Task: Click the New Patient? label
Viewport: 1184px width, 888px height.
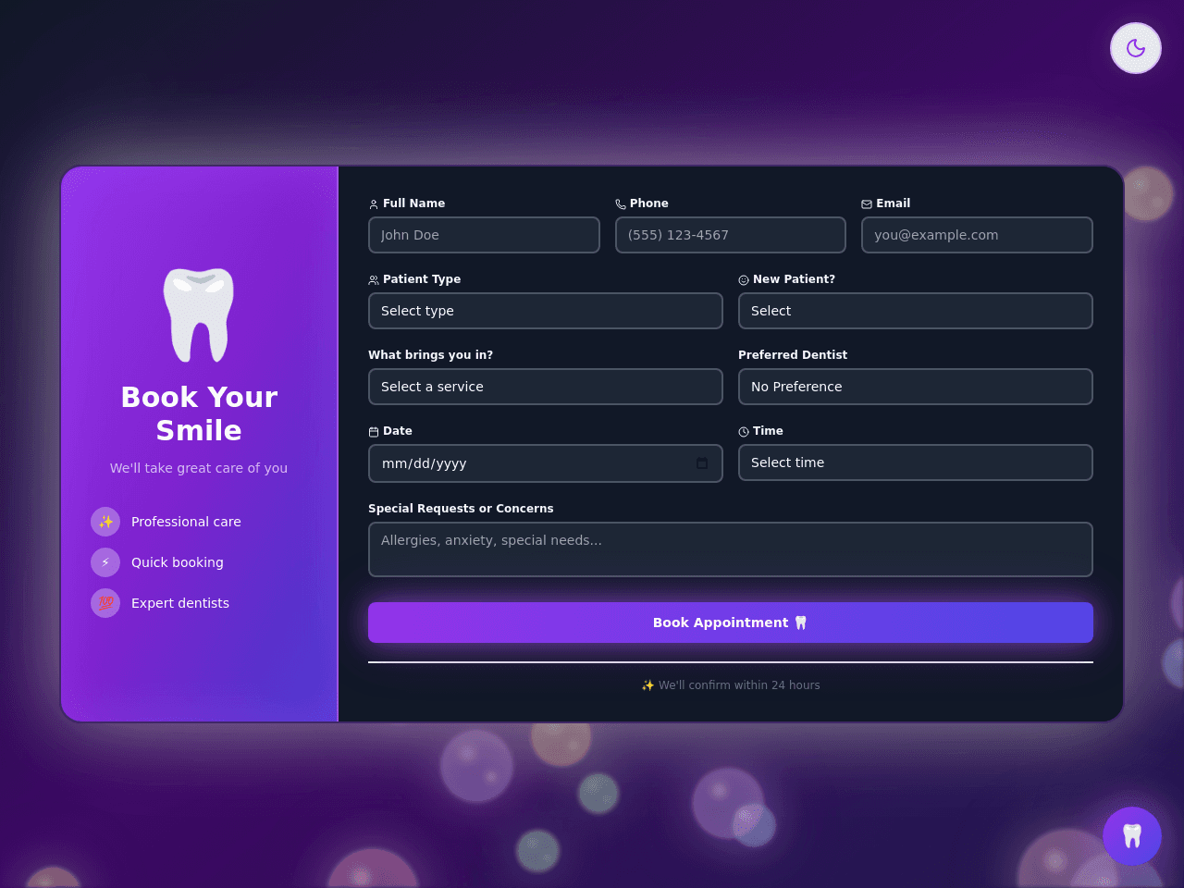Action: (794, 279)
